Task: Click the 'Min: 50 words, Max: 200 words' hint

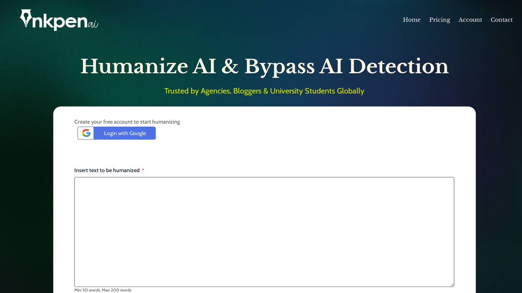Action: [103, 290]
